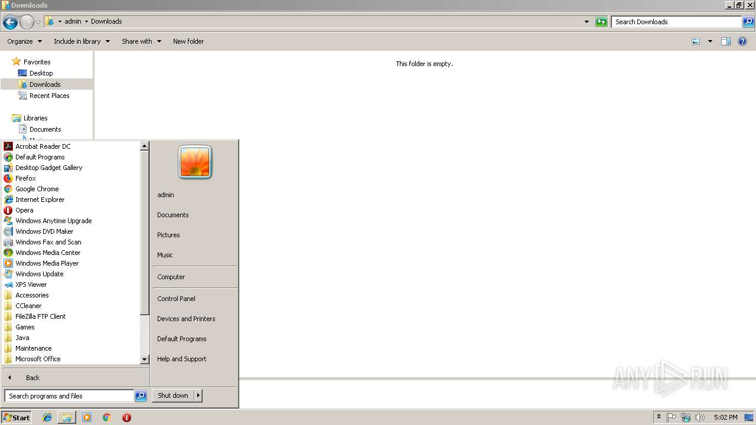The image size is (756, 425).
Task: Open the Include in library menu
Action: click(x=82, y=41)
